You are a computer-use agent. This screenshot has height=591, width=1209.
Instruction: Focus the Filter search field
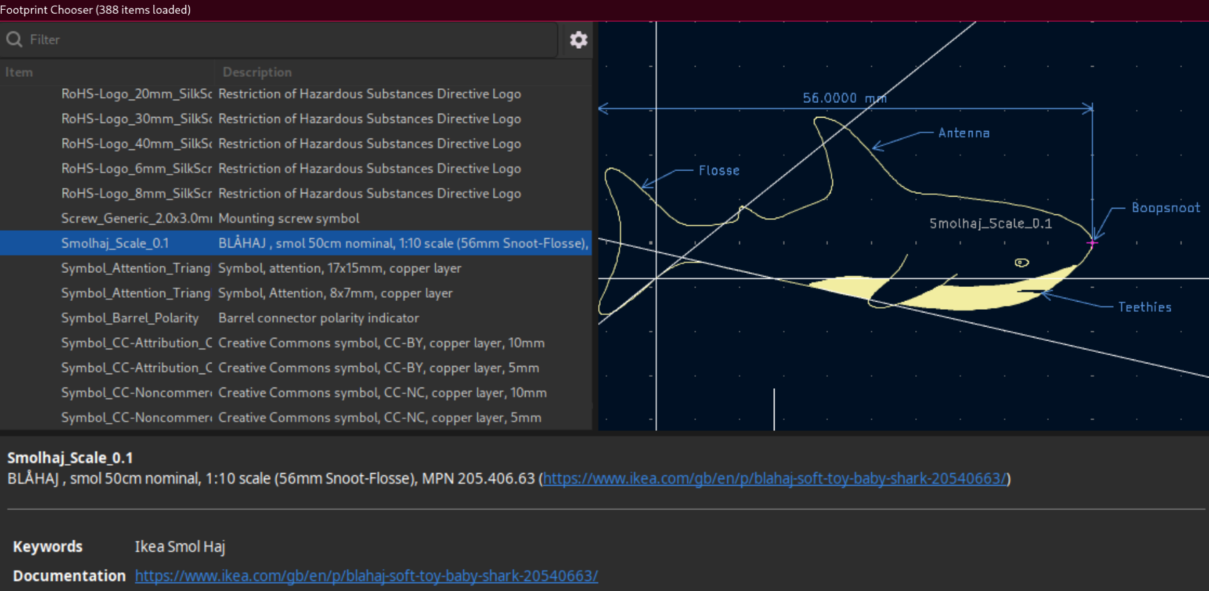point(280,39)
